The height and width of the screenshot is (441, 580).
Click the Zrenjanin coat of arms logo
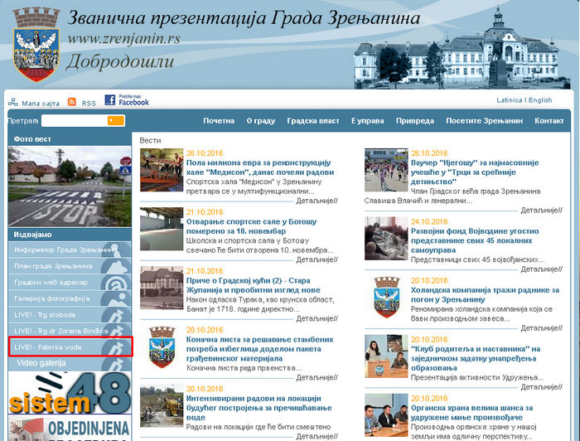tap(36, 45)
